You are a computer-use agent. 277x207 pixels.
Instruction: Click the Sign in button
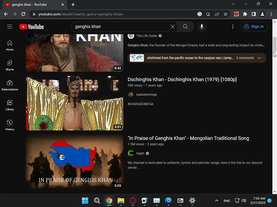pos(254,27)
